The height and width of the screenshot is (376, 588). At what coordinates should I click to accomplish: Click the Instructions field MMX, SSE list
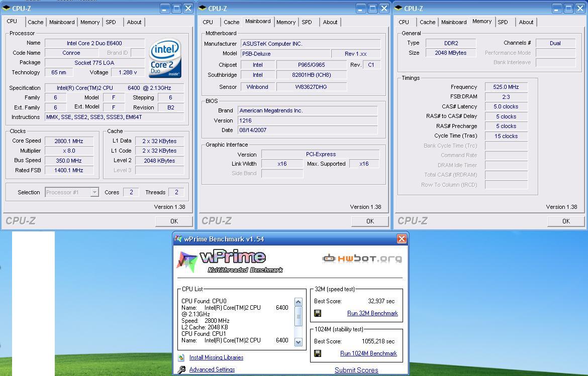click(x=115, y=117)
